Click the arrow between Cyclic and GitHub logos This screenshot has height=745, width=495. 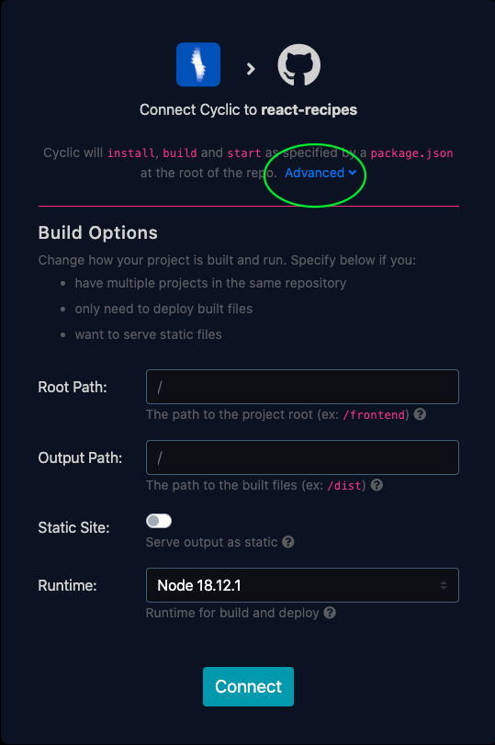coord(251,70)
